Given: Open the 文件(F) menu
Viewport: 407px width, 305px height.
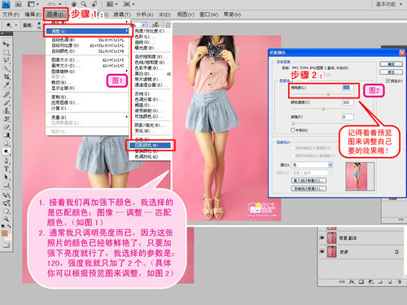Looking at the screenshot, I should coord(11,15).
